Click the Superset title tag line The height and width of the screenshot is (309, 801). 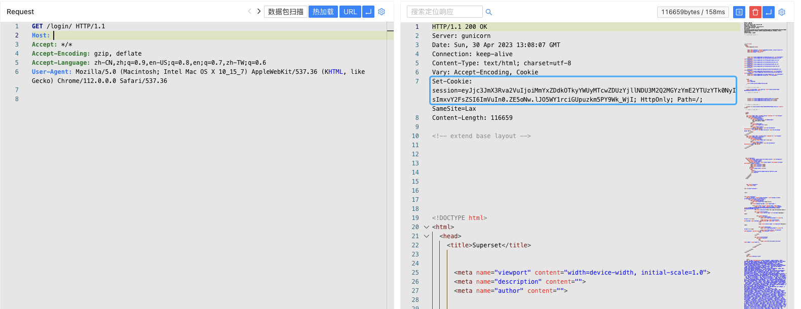click(x=489, y=245)
